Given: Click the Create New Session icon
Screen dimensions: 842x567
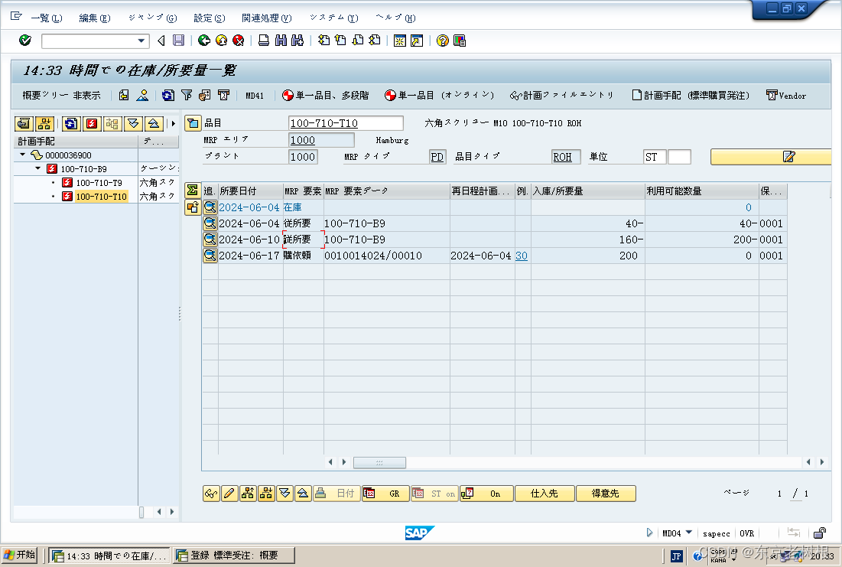Looking at the screenshot, I should [x=399, y=41].
